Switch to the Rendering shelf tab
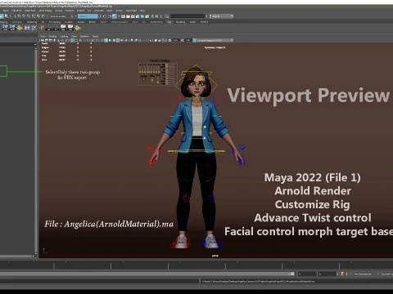The height and width of the screenshot is (294, 393). pyautogui.click(x=32, y=22)
